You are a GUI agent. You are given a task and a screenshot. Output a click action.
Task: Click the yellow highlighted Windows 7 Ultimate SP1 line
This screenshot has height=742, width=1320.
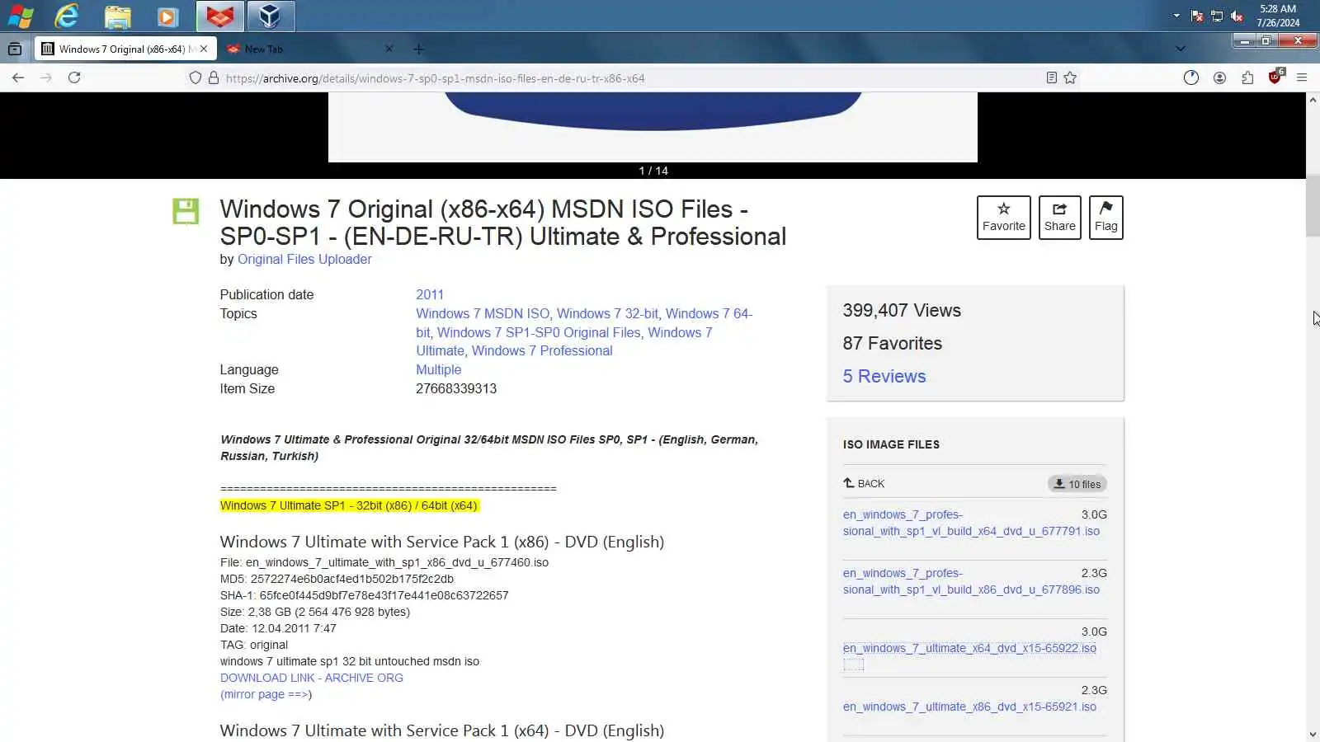[x=349, y=505]
